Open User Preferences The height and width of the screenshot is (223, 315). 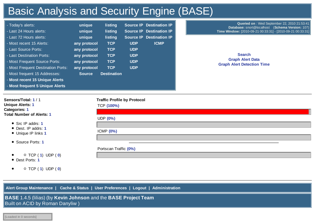click(x=111, y=188)
